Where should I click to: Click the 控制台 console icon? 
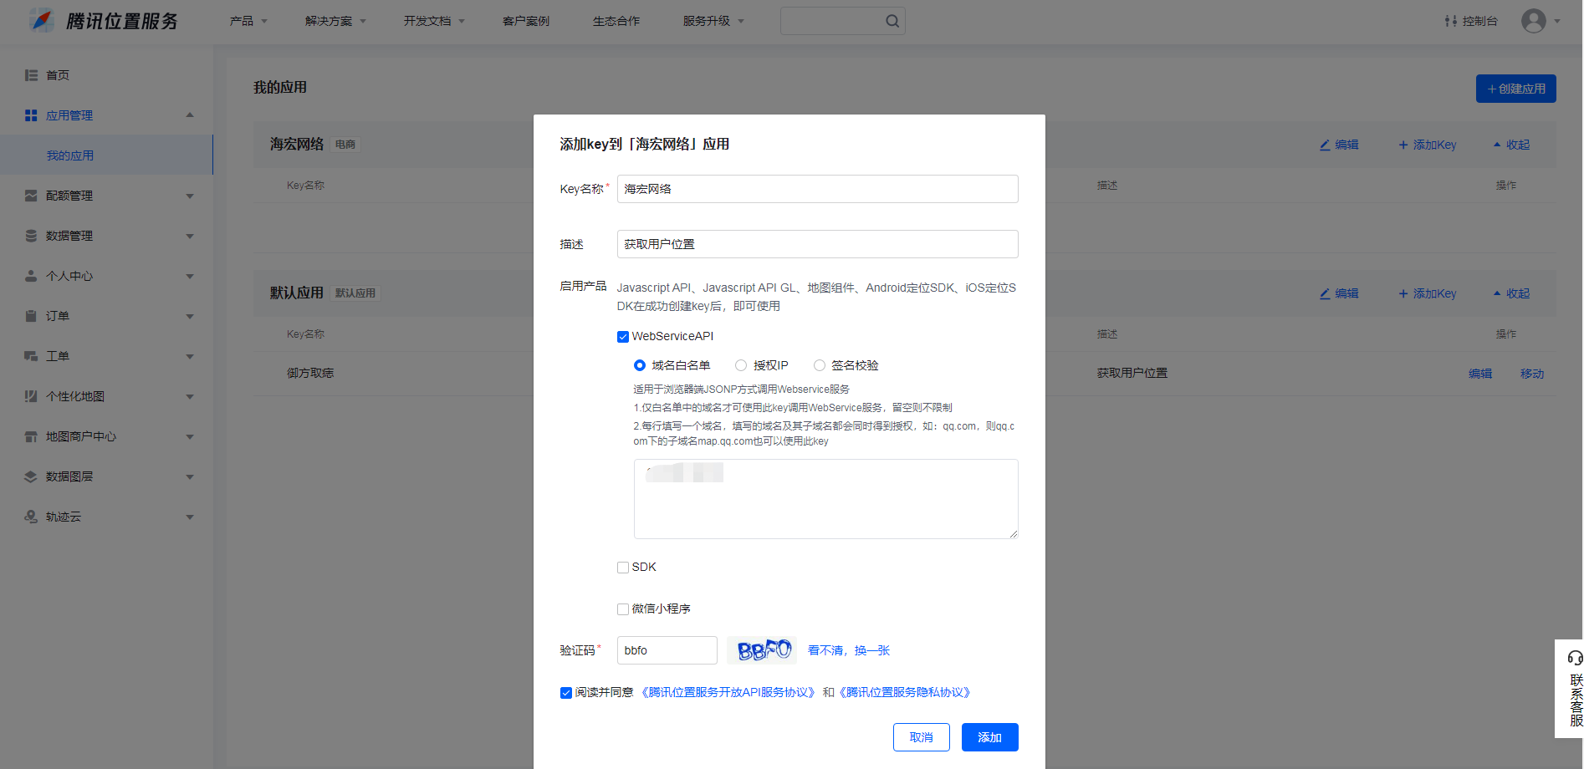[x=1451, y=21]
